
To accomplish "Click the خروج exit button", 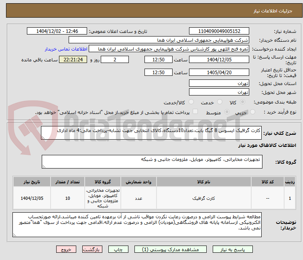I will 66,249.
